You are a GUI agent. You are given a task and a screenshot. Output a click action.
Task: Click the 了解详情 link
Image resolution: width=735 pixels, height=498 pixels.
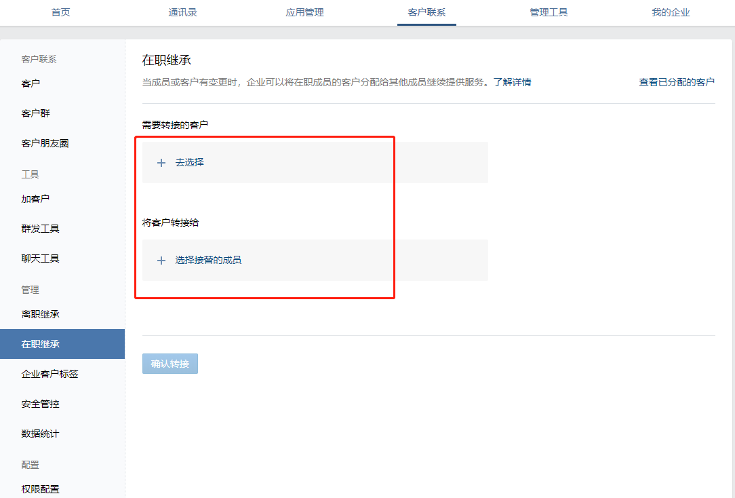coord(512,82)
